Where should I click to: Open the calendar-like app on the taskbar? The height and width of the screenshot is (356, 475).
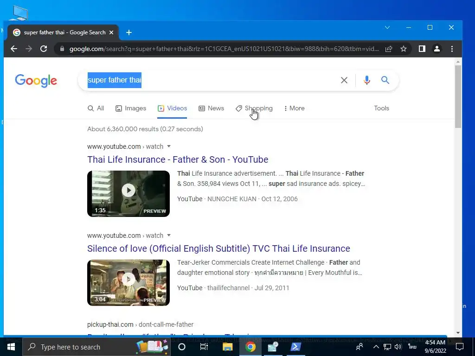tap(273, 347)
